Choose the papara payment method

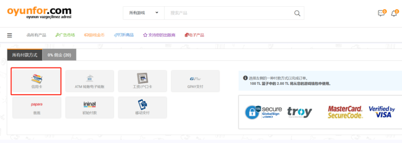tap(37, 107)
